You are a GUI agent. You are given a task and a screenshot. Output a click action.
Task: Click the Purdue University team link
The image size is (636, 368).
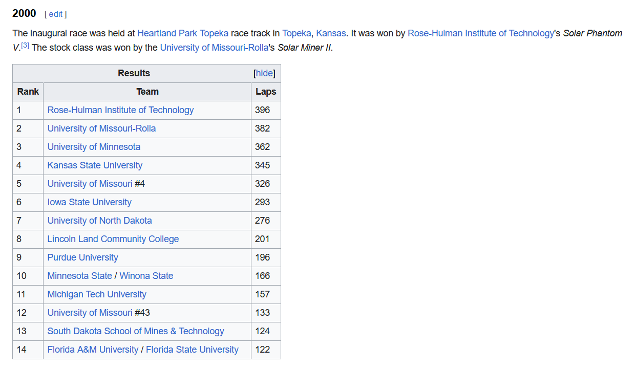point(82,257)
